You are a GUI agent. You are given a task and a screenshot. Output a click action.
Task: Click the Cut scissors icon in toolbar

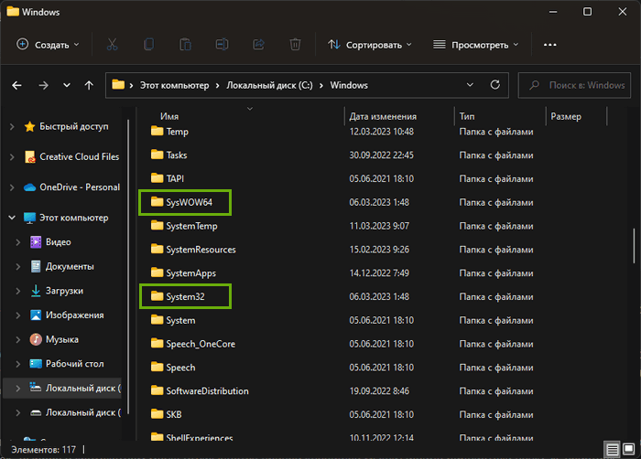pos(112,44)
